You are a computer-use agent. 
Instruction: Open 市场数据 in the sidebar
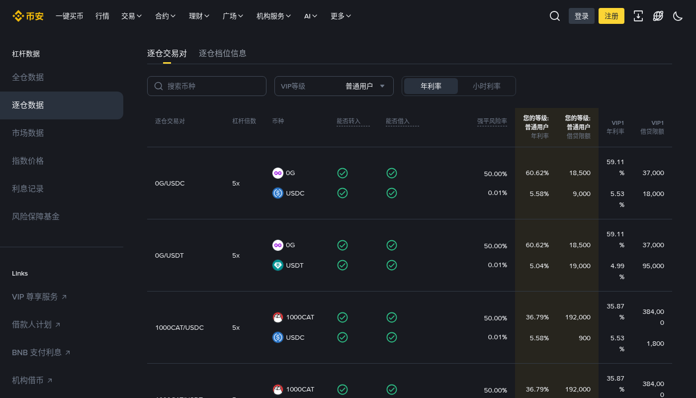coord(62,133)
